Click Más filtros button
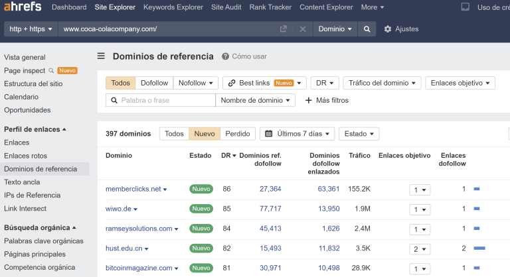 [326, 100]
